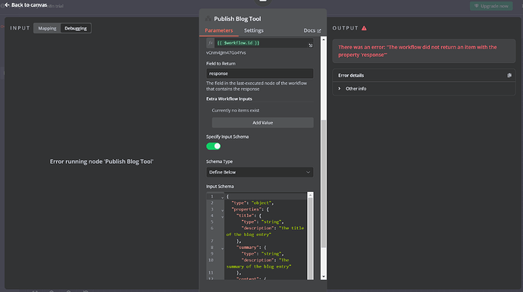Click the down arrow of parameters scrollbar

pyautogui.click(x=323, y=277)
